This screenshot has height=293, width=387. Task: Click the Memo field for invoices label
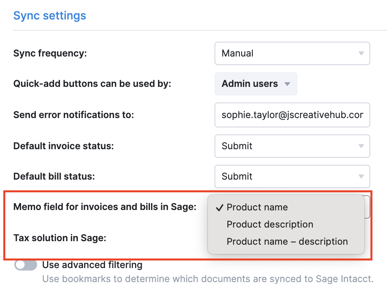click(x=105, y=207)
